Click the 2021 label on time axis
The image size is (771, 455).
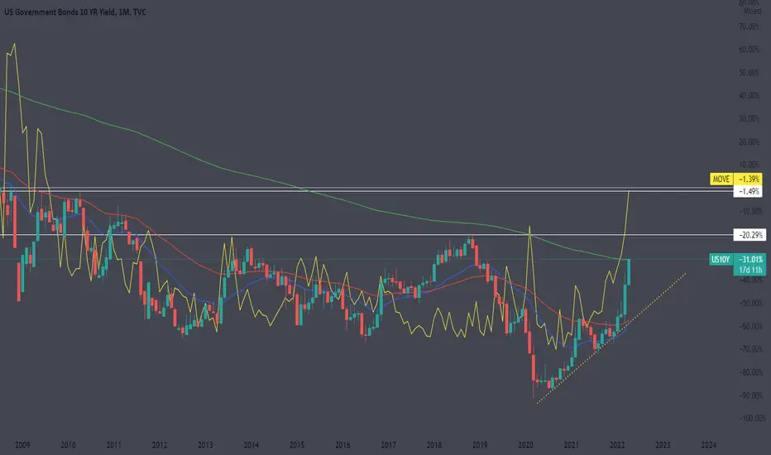(571, 445)
